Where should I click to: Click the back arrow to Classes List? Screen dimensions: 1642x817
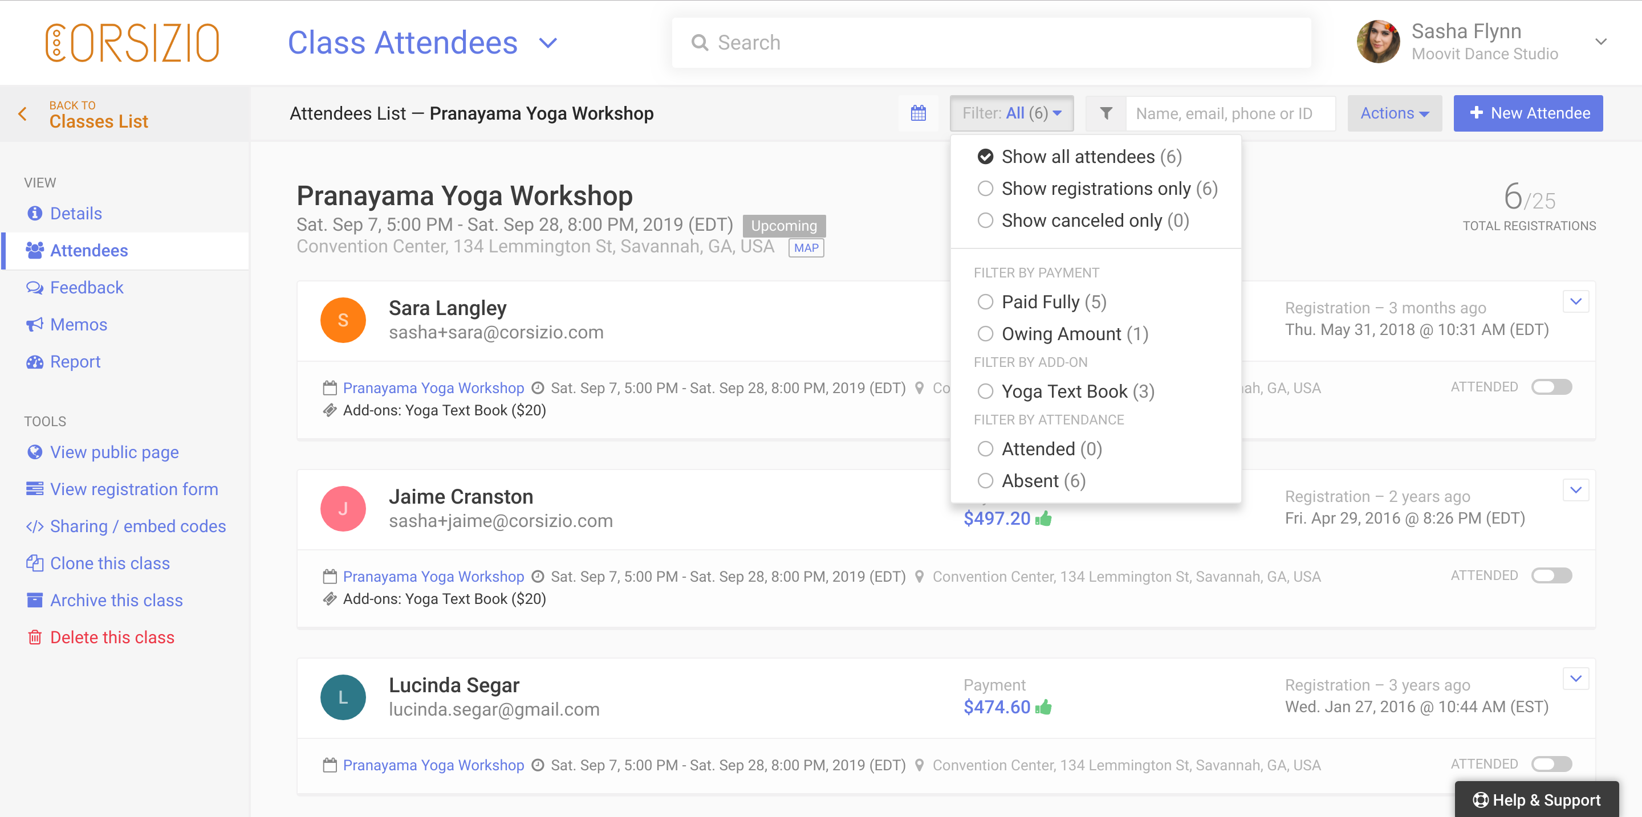tap(23, 114)
